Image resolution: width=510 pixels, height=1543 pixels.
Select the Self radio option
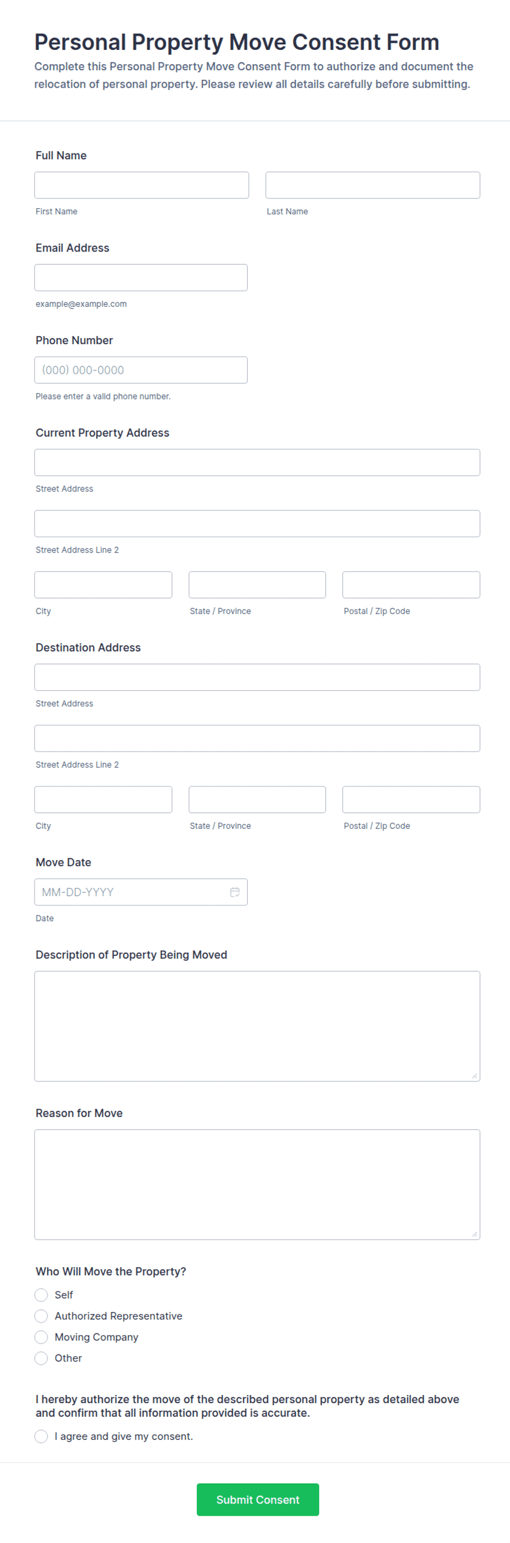click(x=41, y=1295)
